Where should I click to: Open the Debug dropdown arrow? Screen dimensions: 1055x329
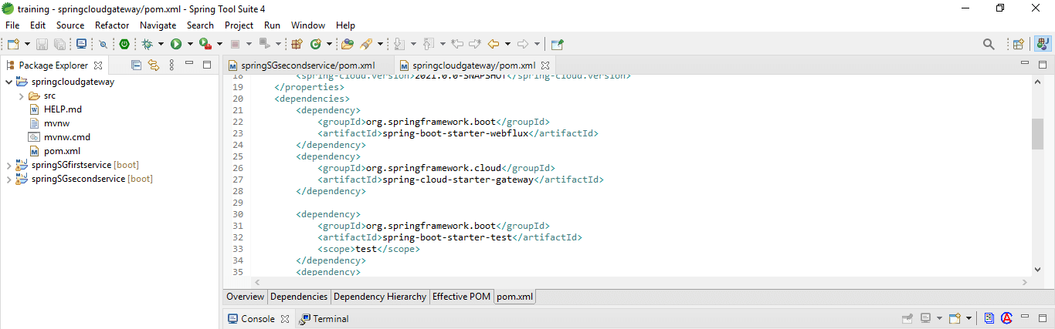(x=161, y=45)
